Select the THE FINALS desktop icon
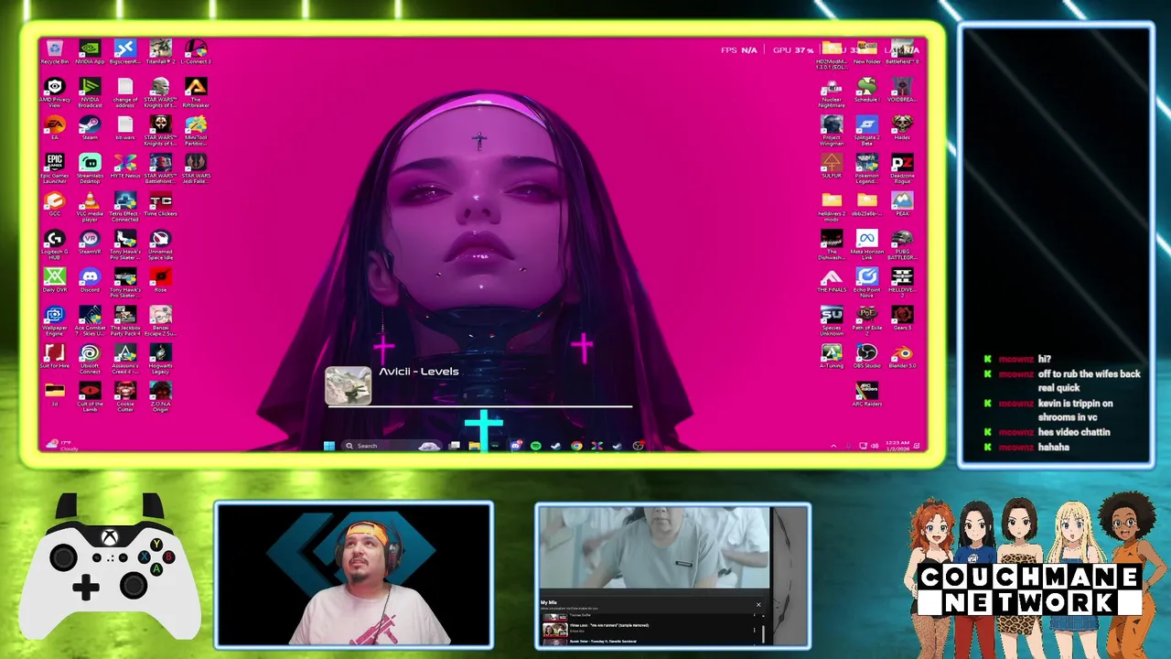The width and height of the screenshot is (1171, 659). click(832, 280)
